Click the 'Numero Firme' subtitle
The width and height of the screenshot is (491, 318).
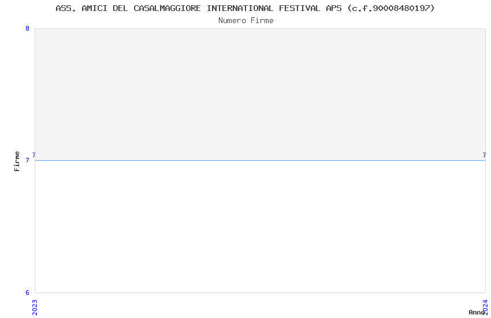click(x=246, y=21)
